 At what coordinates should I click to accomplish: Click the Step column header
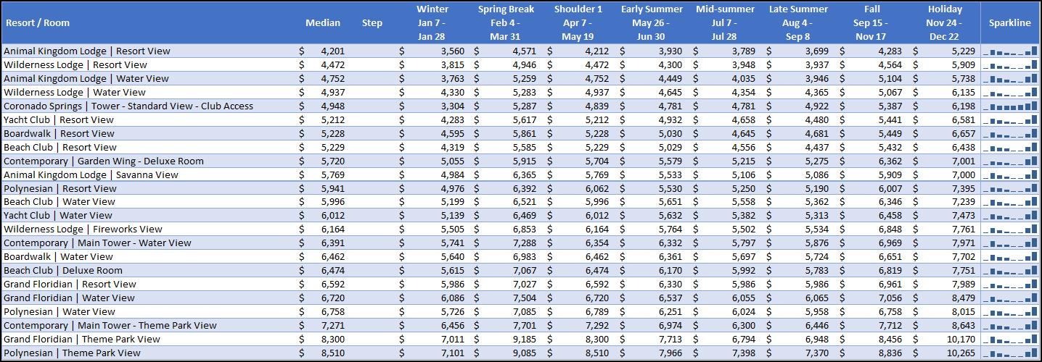[372, 22]
